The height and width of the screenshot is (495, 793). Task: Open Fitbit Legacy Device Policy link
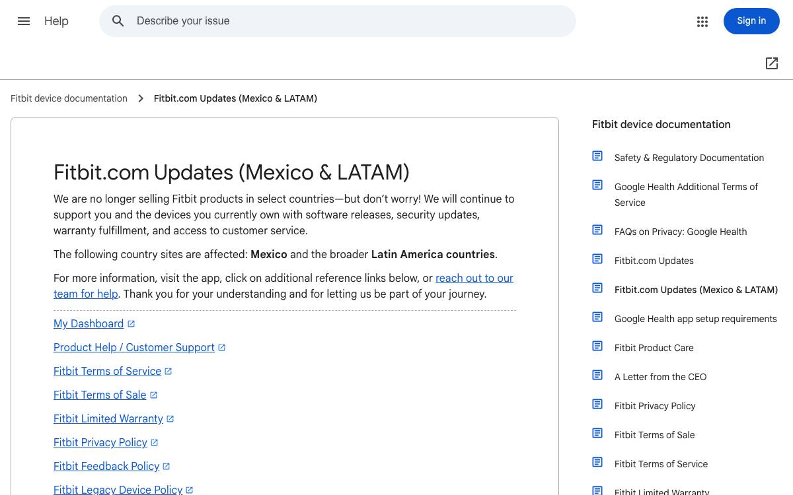[118, 490]
